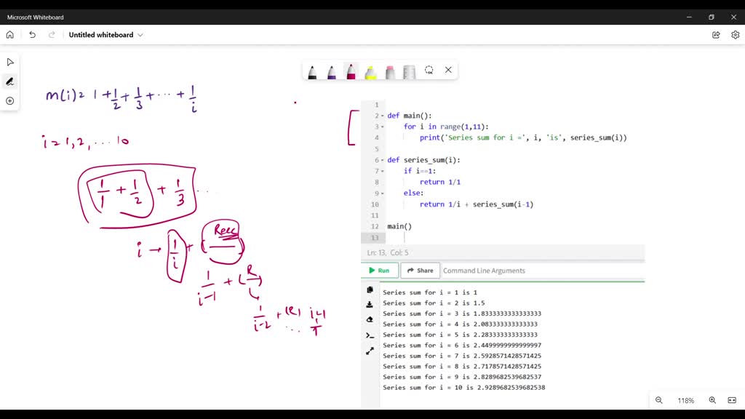Click output line for i = 6

[462, 346]
